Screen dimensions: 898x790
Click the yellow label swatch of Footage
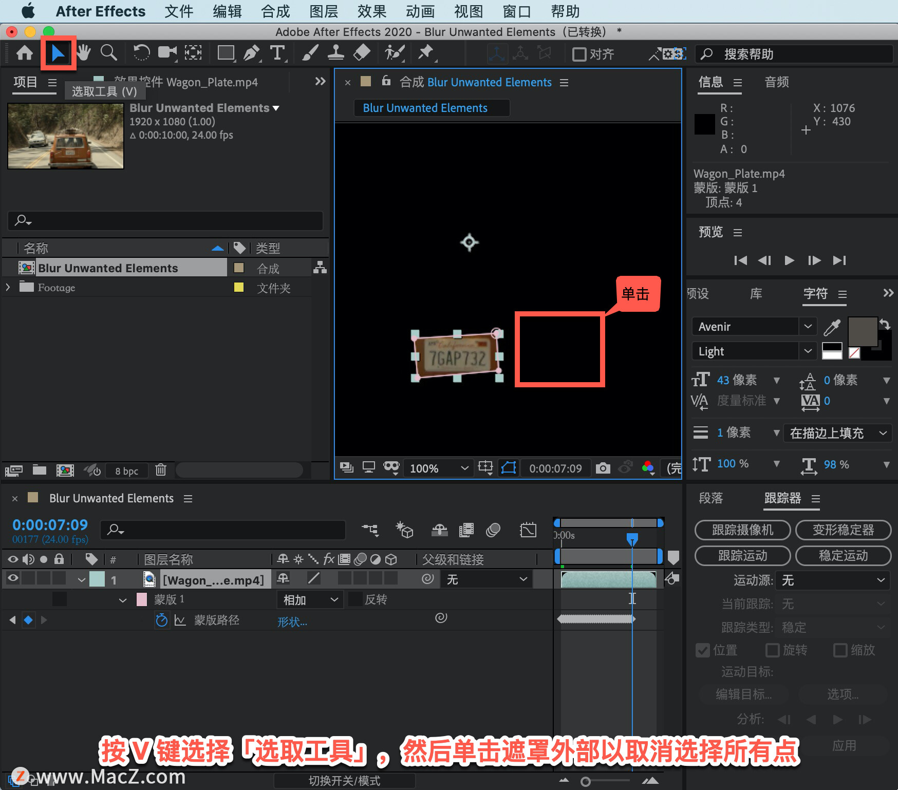point(239,287)
